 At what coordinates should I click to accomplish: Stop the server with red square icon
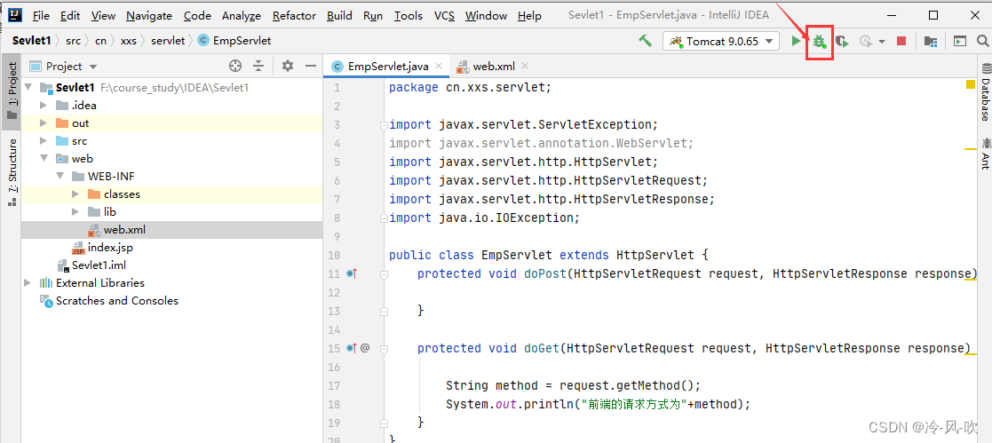click(x=901, y=41)
